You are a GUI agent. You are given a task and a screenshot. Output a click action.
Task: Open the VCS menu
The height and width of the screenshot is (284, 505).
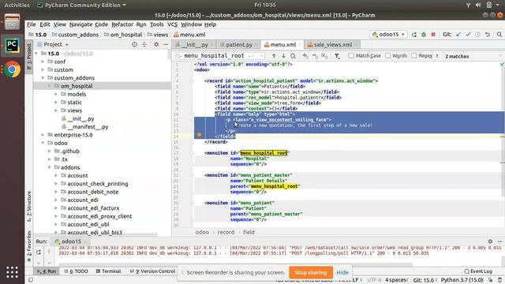coord(172,24)
